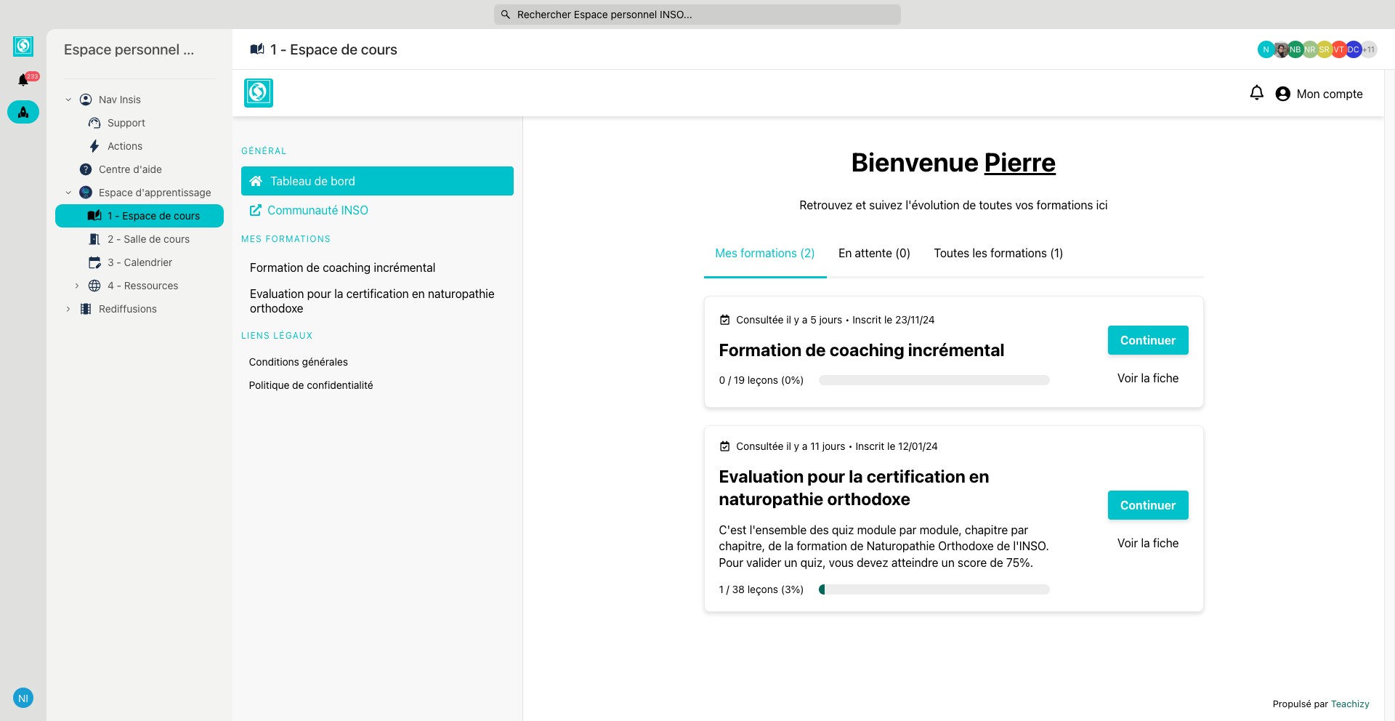1395x721 pixels.
Task: Open notifications bell with red badge
Action: point(25,79)
